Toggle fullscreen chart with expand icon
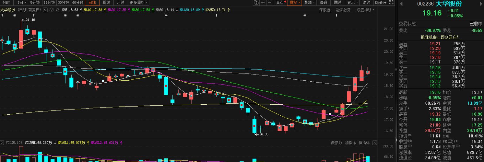484x162 pixels. [x=391, y=3]
